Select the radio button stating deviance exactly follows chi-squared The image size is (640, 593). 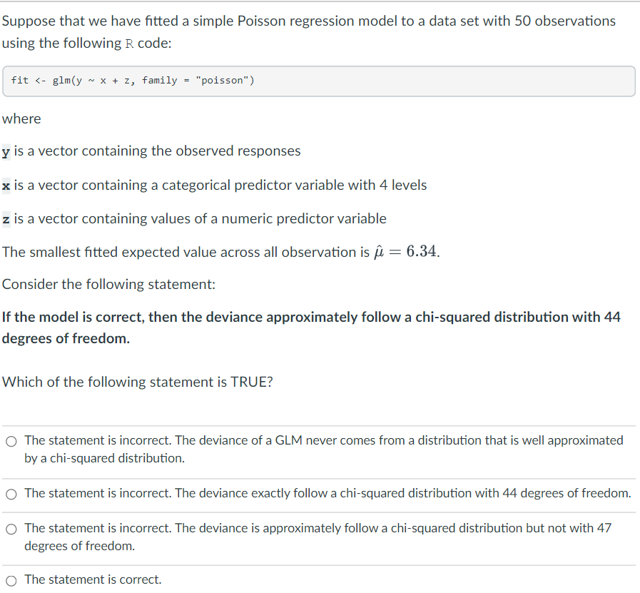click(11, 494)
